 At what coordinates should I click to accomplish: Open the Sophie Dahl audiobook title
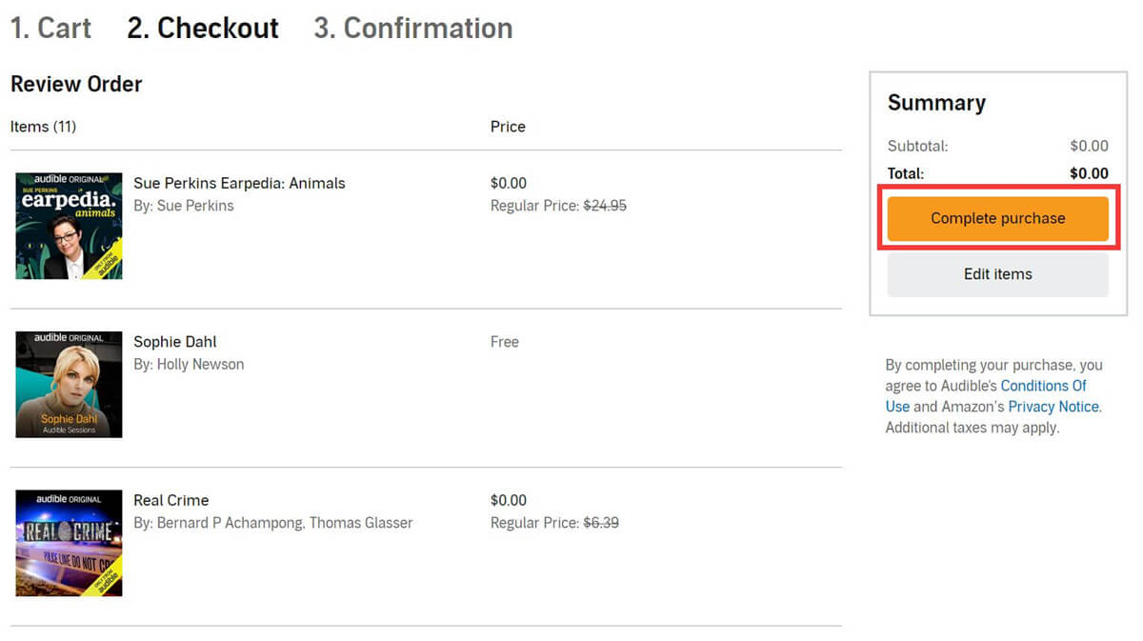(175, 341)
